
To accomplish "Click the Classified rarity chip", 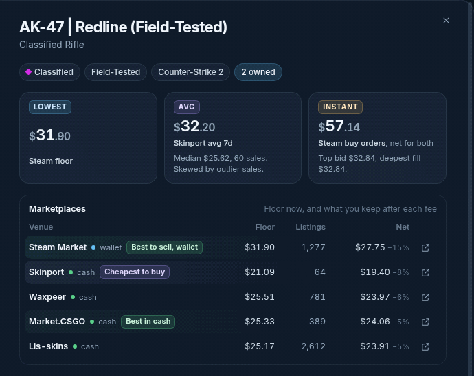I will pyautogui.click(x=49, y=72).
